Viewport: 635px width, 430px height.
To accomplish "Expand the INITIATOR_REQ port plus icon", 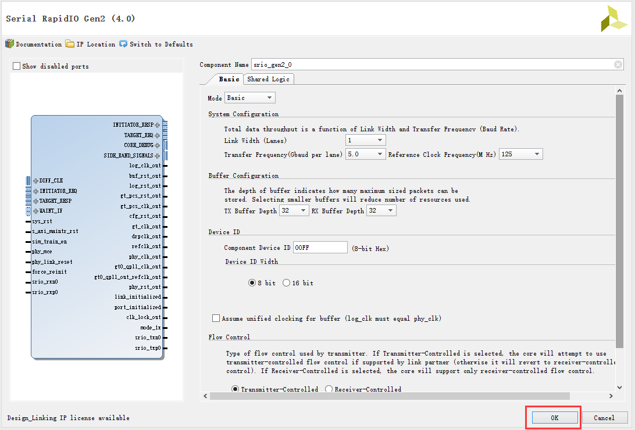I will (35, 191).
